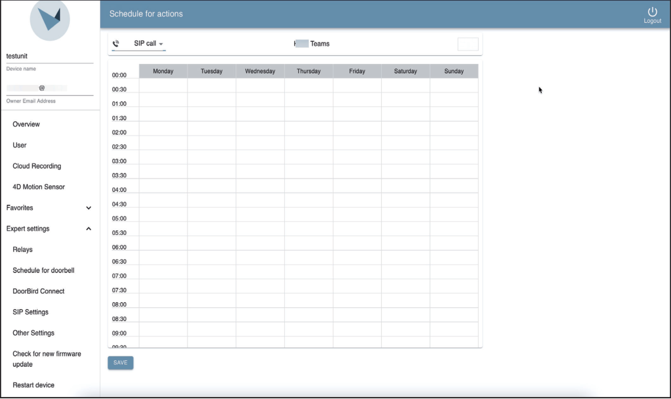This screenshot has height=399, width=671.
Task: Click the select-all box above the schedule grid
Action: click(x=468, y=43)
